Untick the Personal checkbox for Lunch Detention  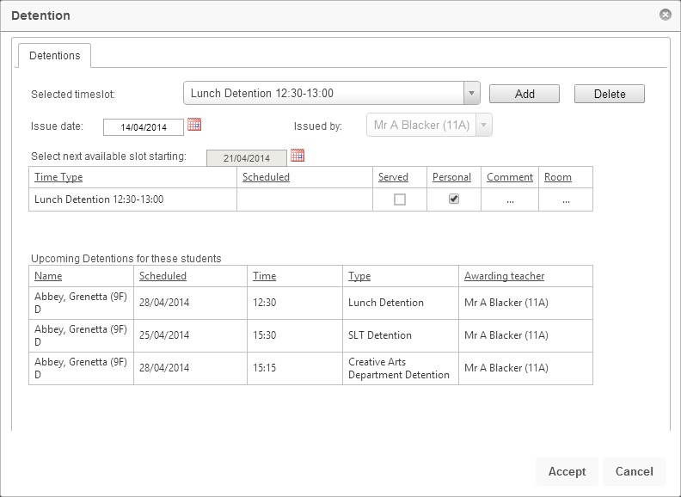454,199
